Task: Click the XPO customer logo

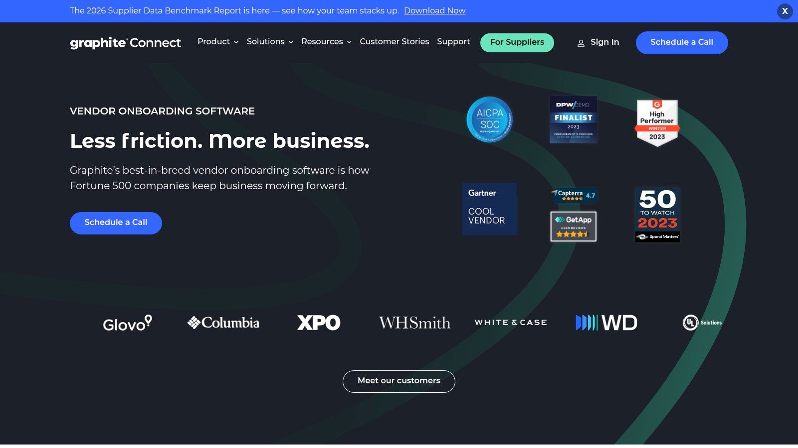Action: click(319, 323)
